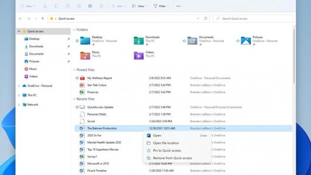This screenshot has height=175, width=311.
Task: Click the OneDrive cloud icon in sidebar
Action: [24, 86]
